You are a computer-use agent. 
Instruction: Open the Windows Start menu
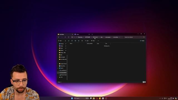point(72,98)
